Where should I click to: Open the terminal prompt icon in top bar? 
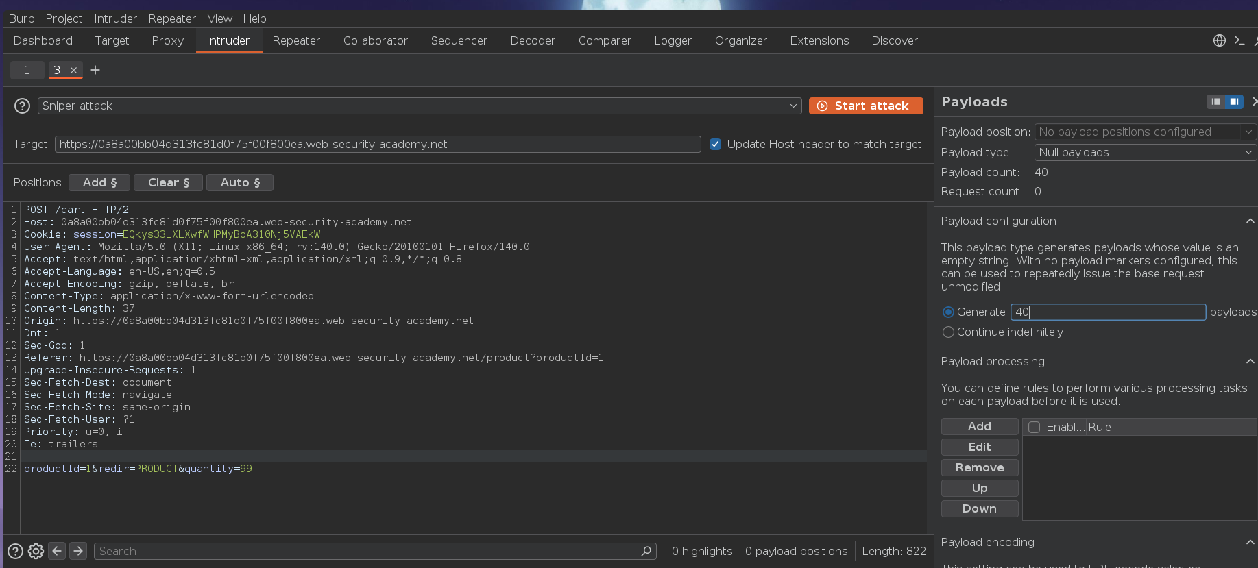[x=1239, y=40]
